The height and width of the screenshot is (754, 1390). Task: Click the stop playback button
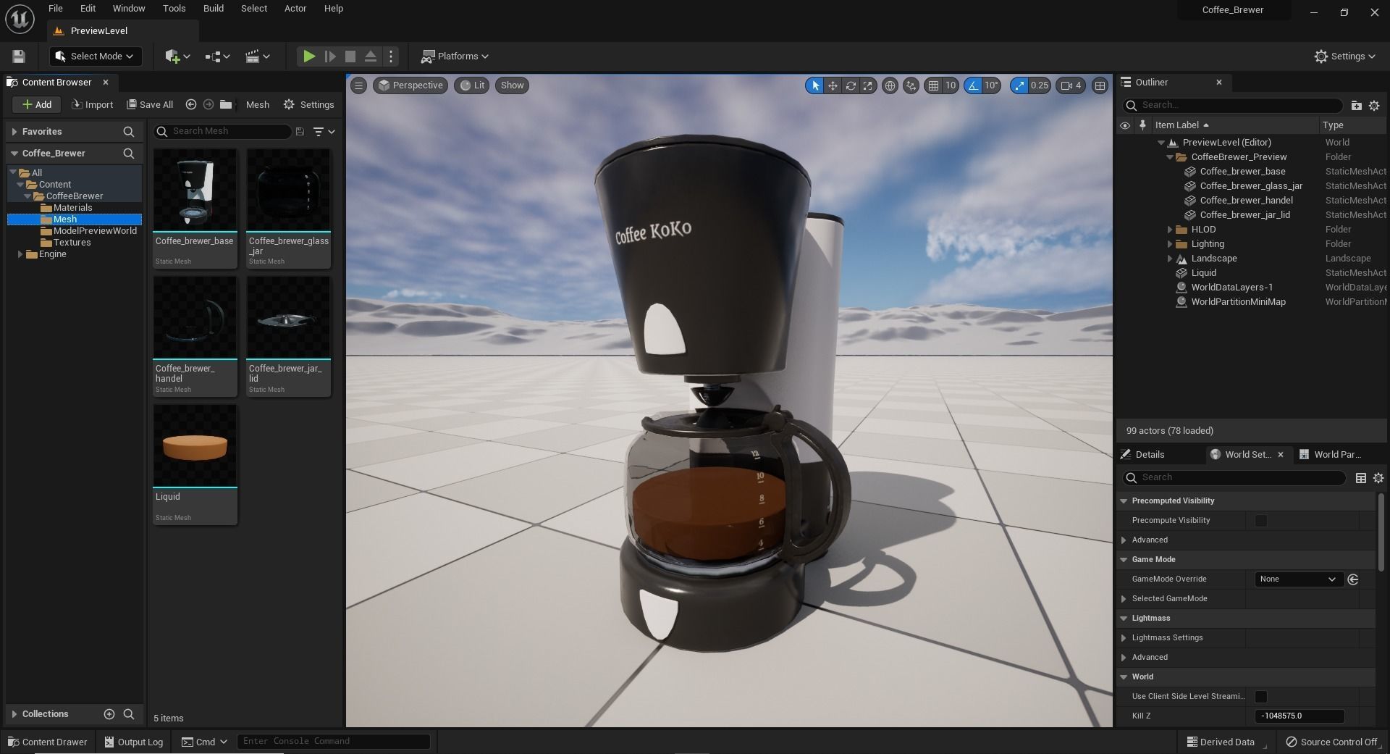tap(350, 56)
